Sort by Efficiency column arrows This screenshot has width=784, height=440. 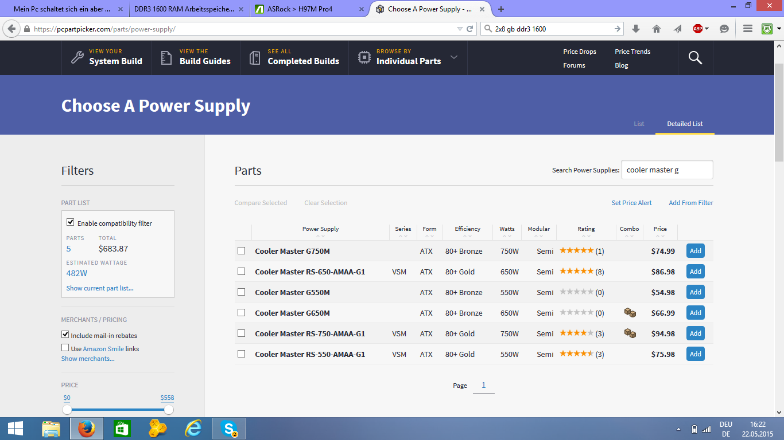(x=467, y=236)
